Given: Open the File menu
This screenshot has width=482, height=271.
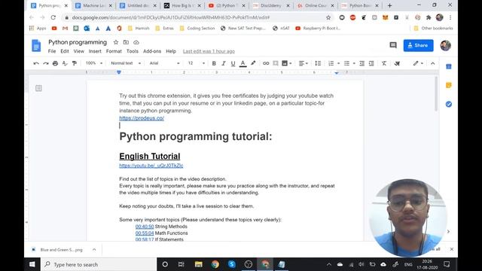Looking at the screenshot, I should [x=52, y=51].
